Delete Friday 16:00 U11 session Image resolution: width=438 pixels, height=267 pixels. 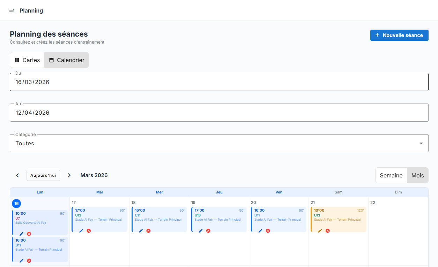click(x=268, y=231)
